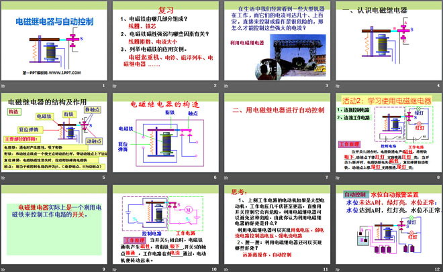Select slide 9 with the green text box
Image resolution: width=443 pixels, height=272 pixels.
[x=54, y=224]
